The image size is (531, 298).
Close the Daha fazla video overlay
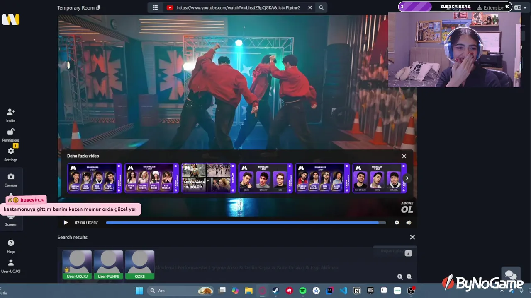click(x=404, y=156)
